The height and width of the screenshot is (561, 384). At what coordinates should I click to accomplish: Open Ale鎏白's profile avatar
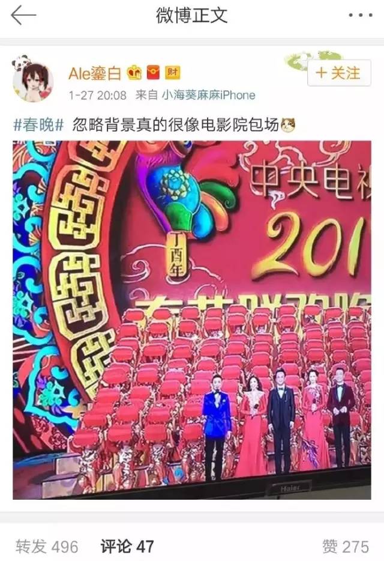[33, 82]
